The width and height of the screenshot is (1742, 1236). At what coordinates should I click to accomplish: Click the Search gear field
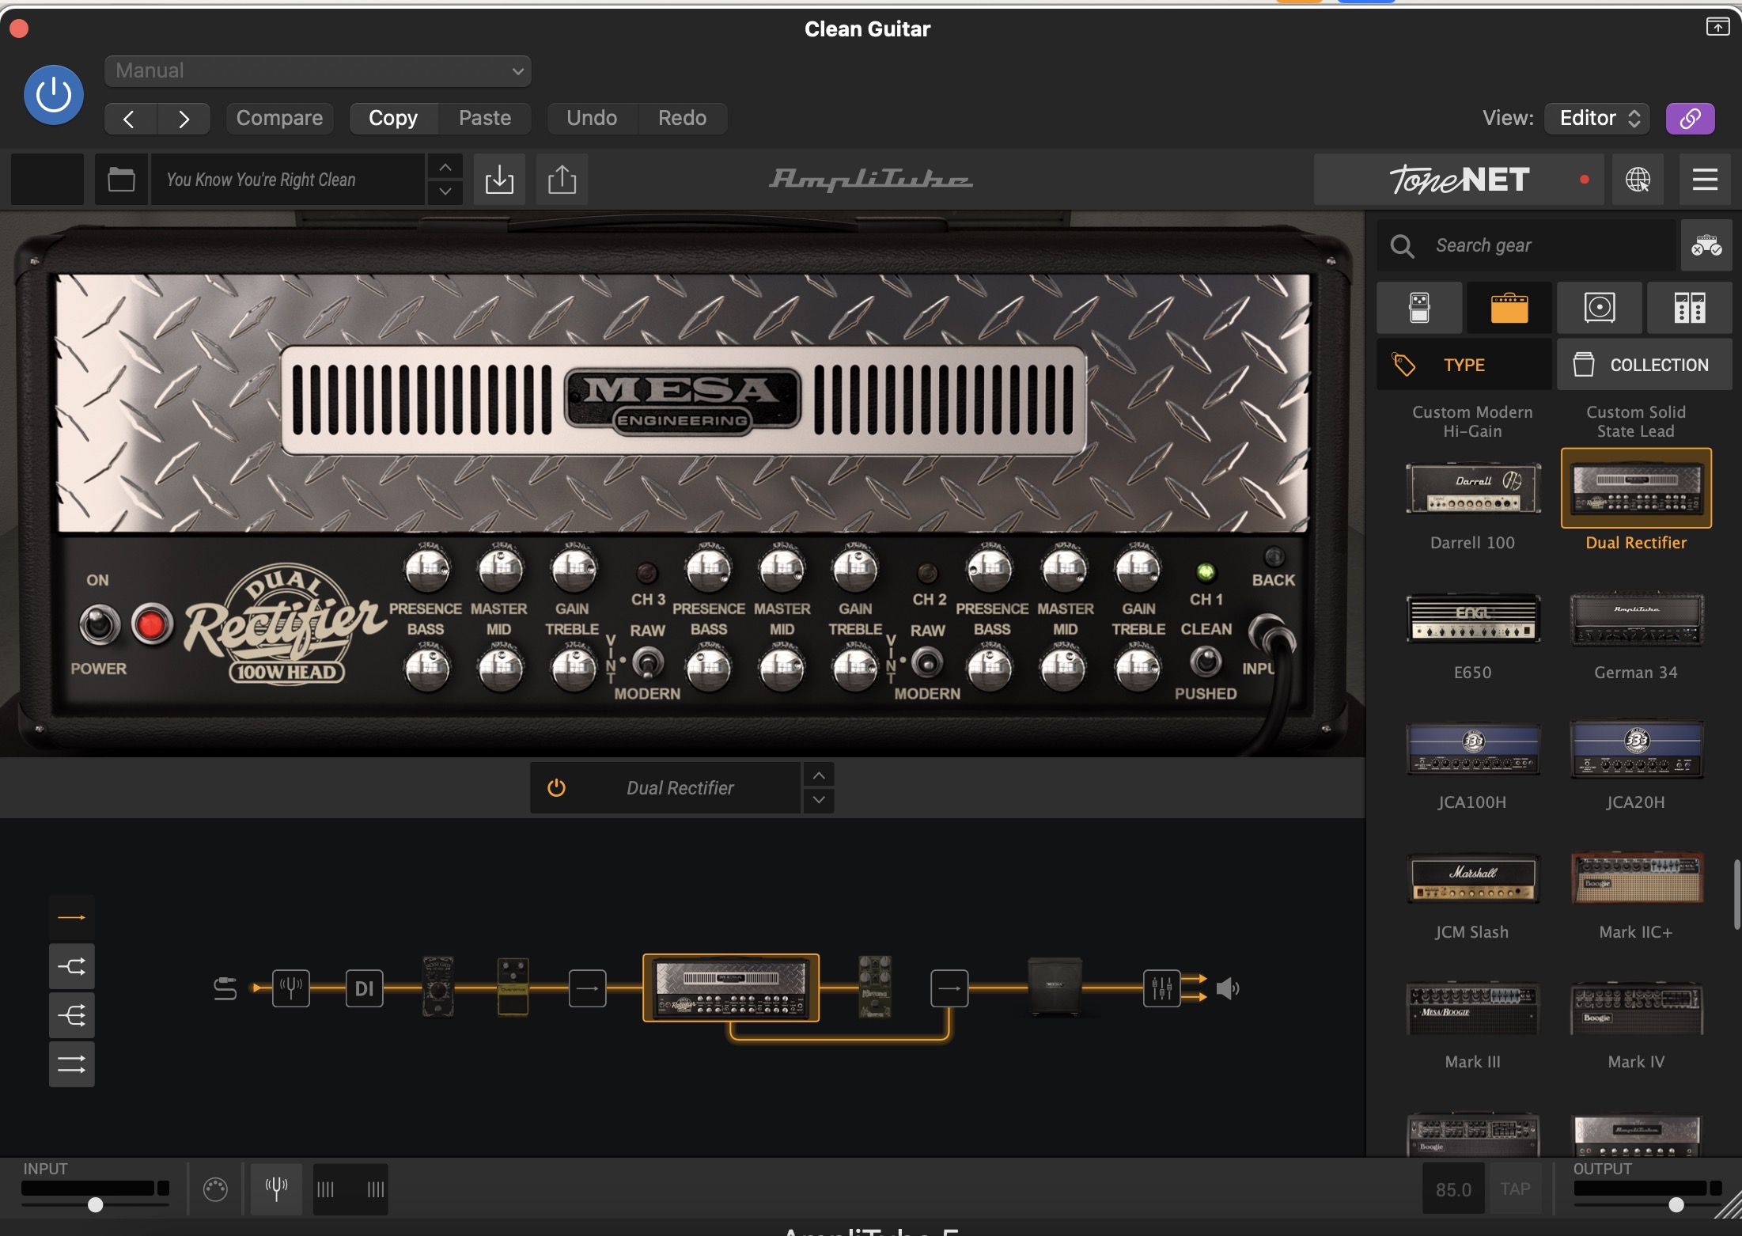click(x=1526, y=246)
